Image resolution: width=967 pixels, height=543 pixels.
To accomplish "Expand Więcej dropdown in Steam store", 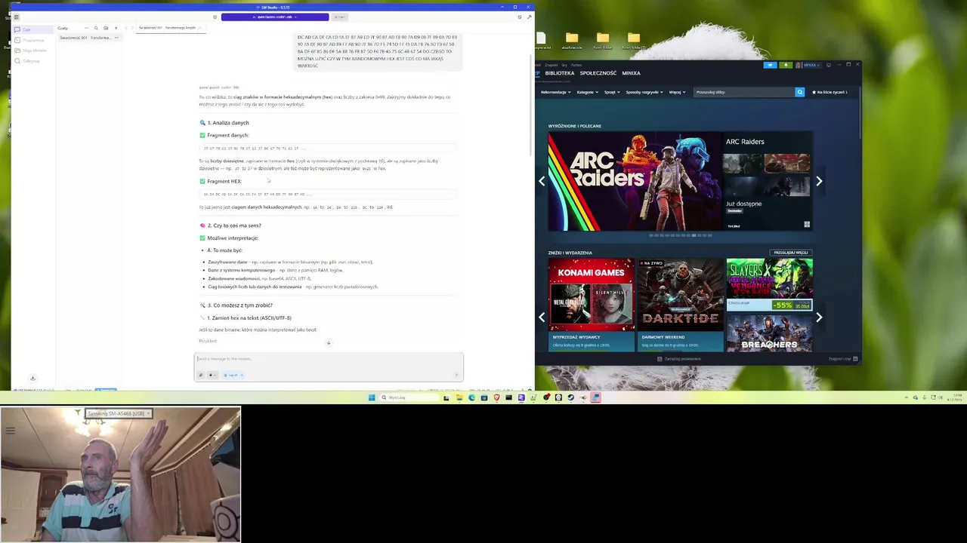I will [677, 92].
